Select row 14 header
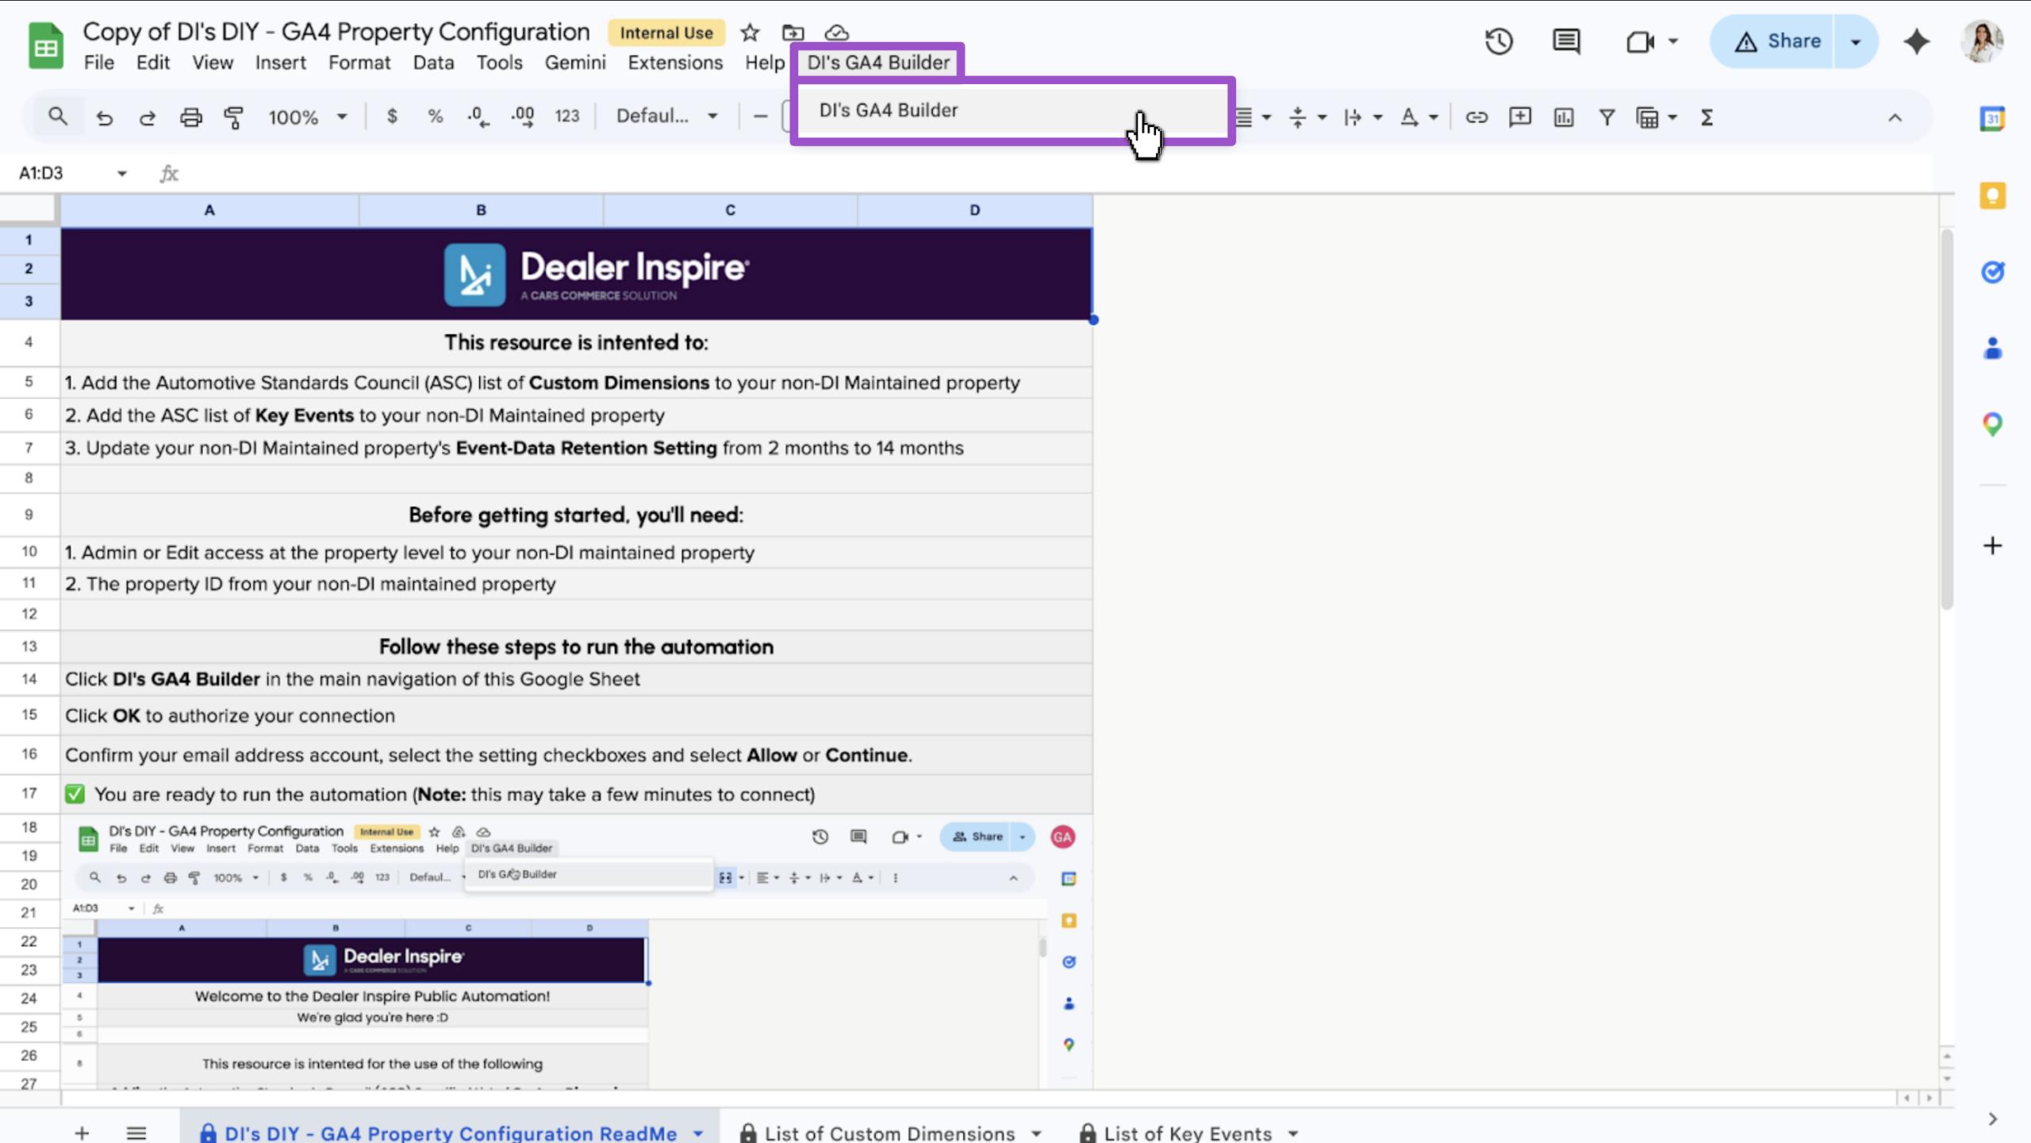This screenshot has width=2031, height=1143. point(29,679)
